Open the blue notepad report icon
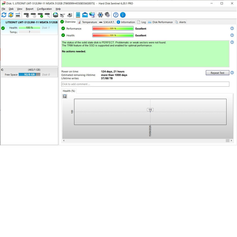 pos(78,15)
